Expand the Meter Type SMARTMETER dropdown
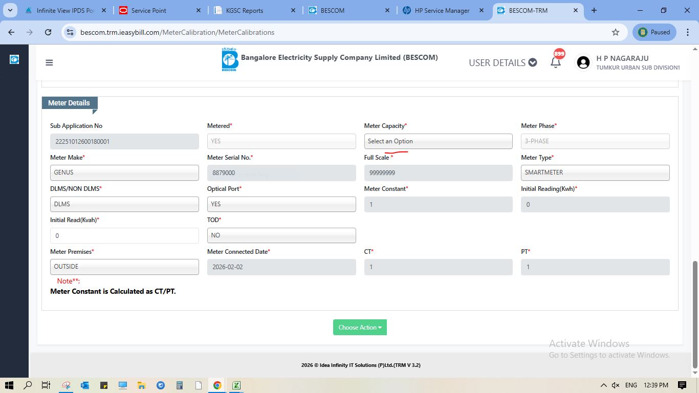699x393 pixels. [x=595, y=173]
